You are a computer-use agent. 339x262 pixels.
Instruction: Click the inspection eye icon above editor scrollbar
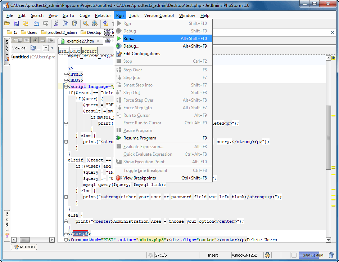coord(333,58)
